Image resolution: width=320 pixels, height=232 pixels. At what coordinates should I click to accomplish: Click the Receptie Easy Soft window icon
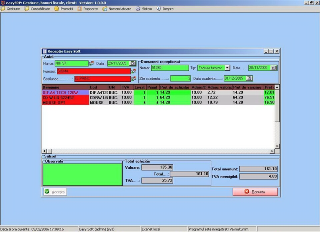pyautogui.click(x=44, y=51)
